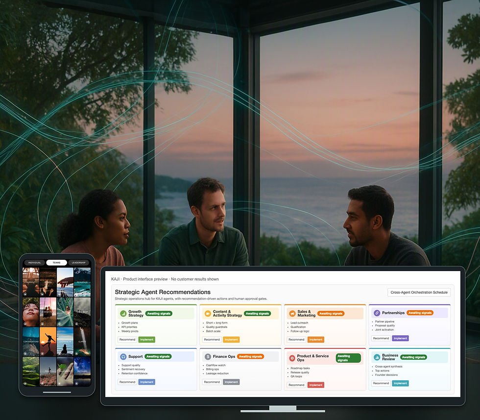The width and height of the screenshot is (480, 420).
Task: Click Recommend on the Sales & Marketing card
Action: [296, 340]
